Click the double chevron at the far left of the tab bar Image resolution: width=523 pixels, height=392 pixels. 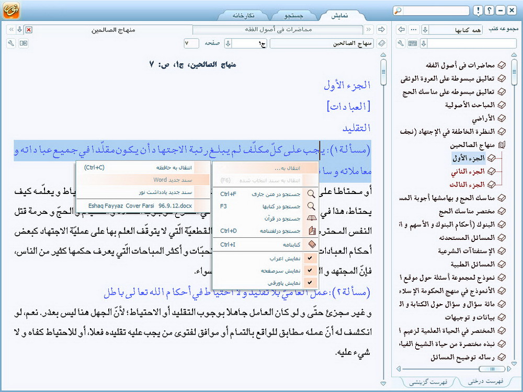click(11, 29)
